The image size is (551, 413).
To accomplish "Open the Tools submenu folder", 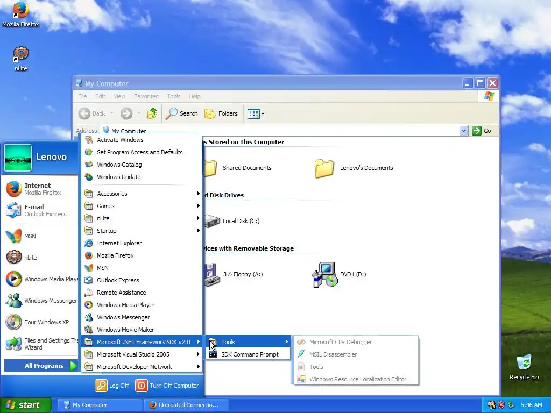I will pos(248,342).
